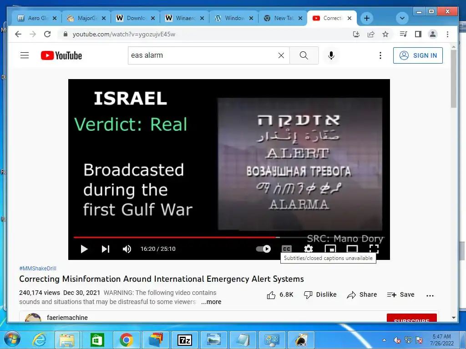
Task: Expand description with ...more
Action: point(211,302)
